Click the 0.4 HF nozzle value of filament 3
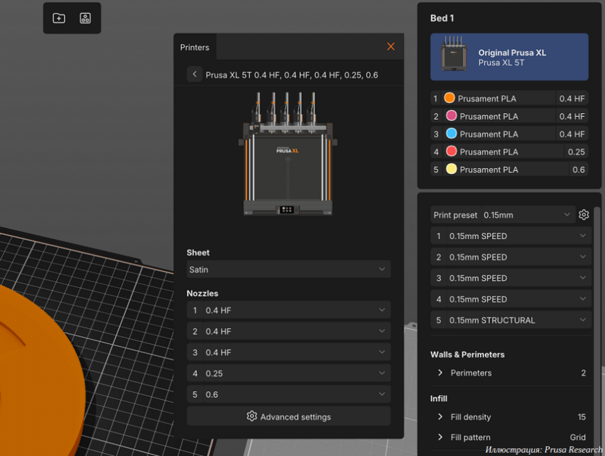605x456 pixels. 572,134
